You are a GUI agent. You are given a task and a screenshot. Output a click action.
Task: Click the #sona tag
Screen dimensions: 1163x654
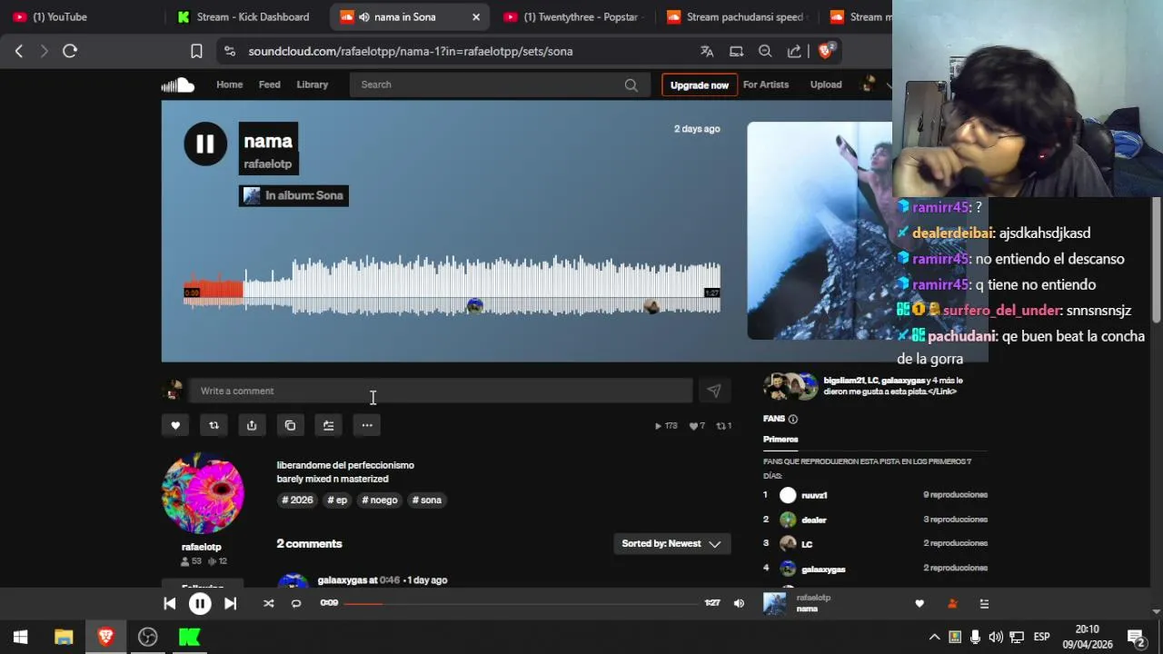pyautogui.click(x=427, y=500)
